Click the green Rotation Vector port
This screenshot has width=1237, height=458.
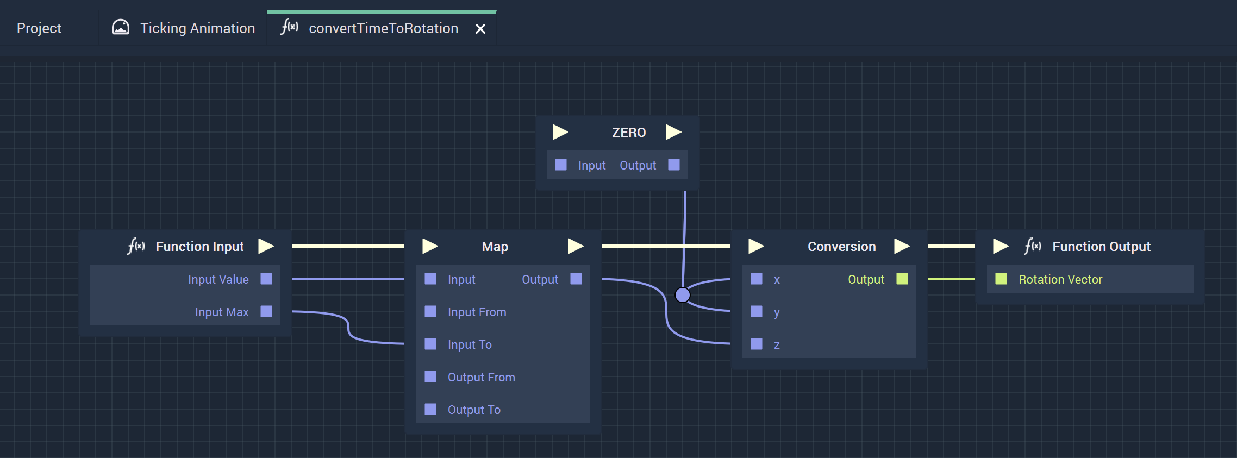[1001, 279]
